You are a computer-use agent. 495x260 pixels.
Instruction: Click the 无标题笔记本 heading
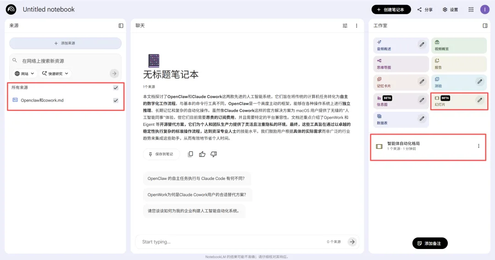click(171, 74)
